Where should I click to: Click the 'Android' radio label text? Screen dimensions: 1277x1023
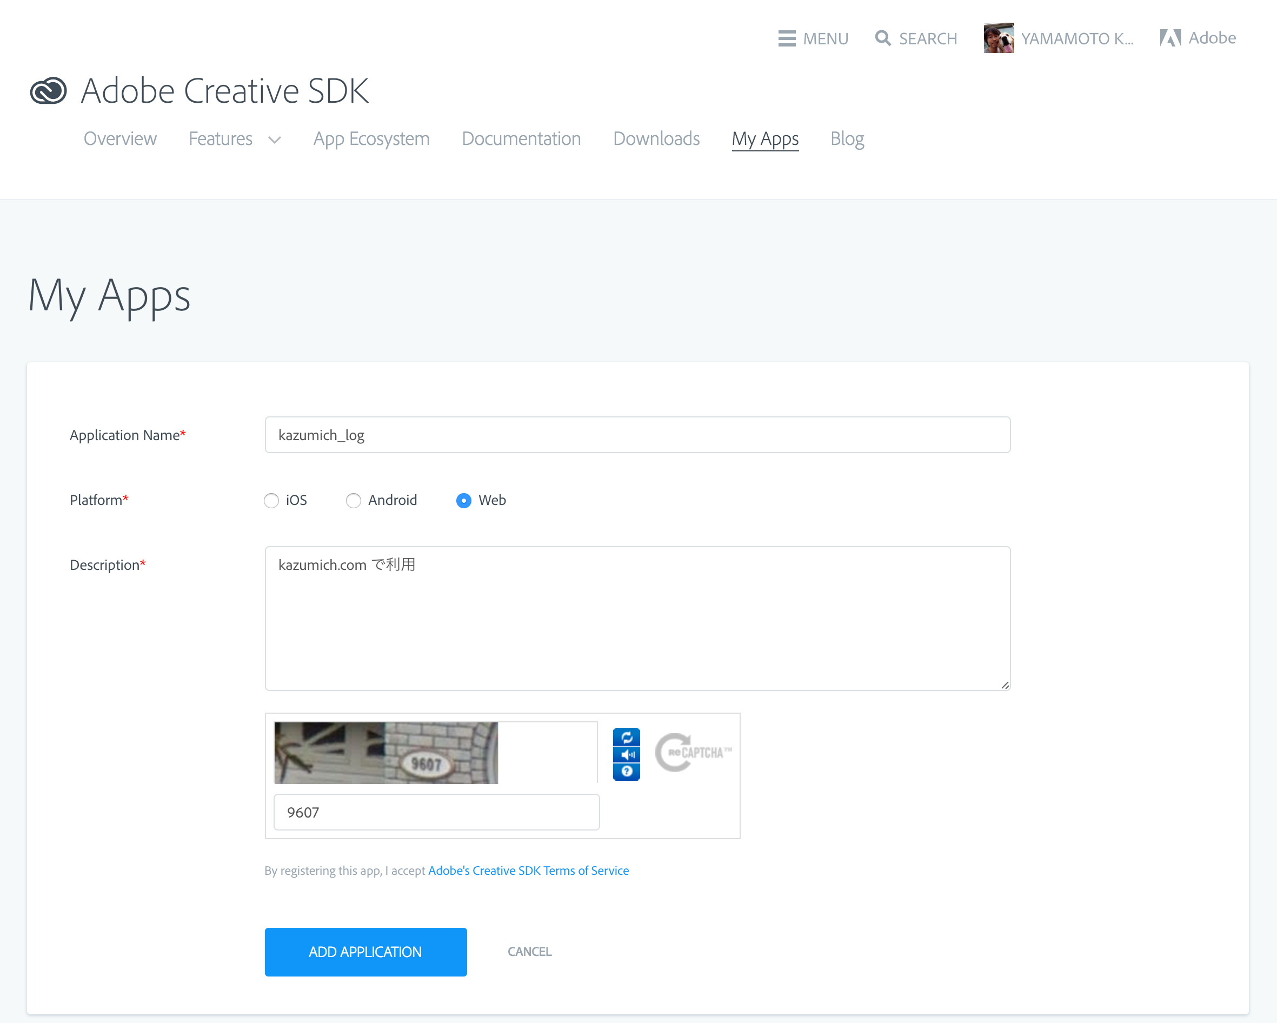click(392, 501)
